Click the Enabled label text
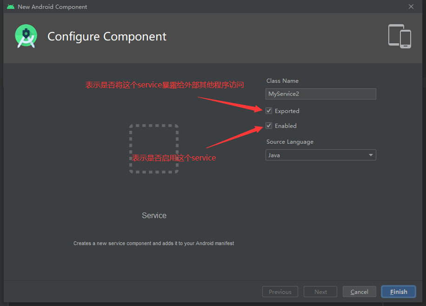The image size is (426, 306). pyautogui.click(x=286, y=126)
